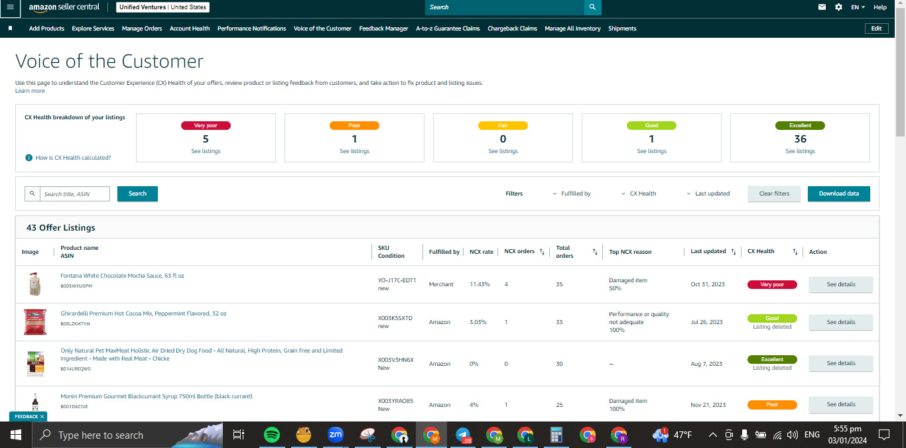The width and height of the screenshot is (906, 448).
Task: Open the Monin Premium Gourmet Blackcurrant Syrup listing
Action: [157, 396]
